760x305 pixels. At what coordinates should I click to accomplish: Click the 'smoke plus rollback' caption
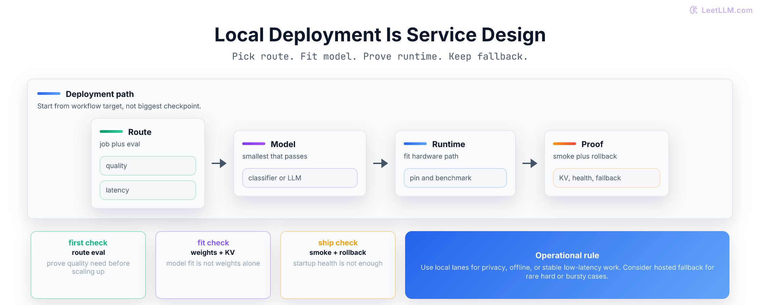[x=585, y=156]
